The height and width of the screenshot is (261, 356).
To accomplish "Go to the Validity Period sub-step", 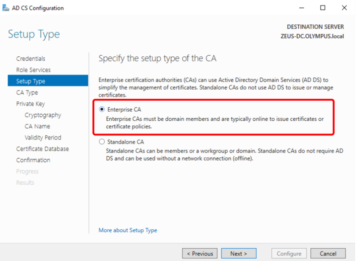I will 43,138.
